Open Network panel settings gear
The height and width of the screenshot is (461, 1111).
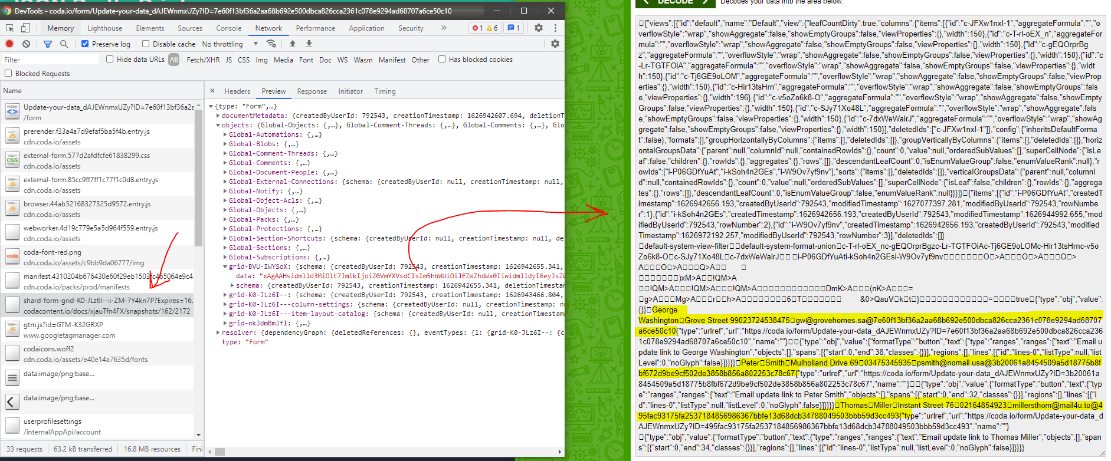pyautogui.click(x=555, y=44)
